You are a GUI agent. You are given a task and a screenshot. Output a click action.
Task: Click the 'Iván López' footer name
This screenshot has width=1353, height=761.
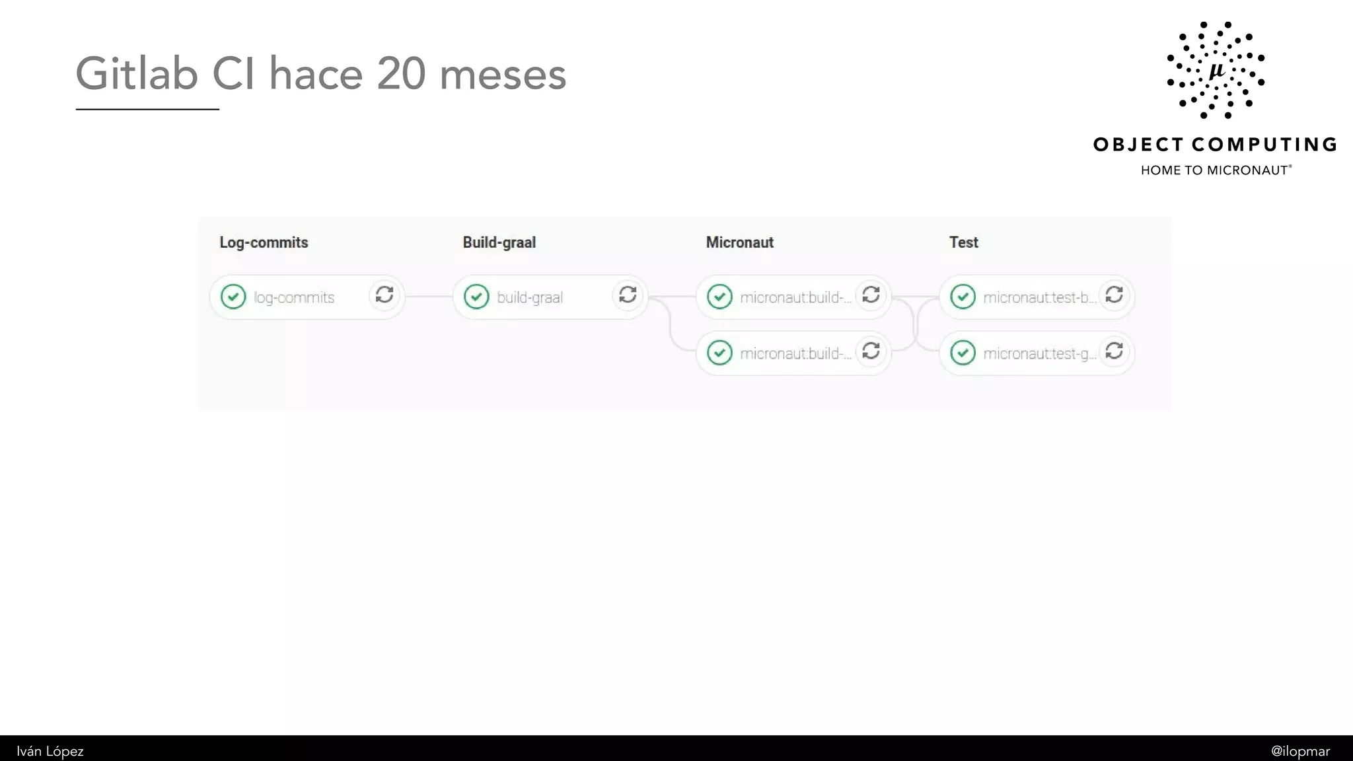(x=50, y=751)
